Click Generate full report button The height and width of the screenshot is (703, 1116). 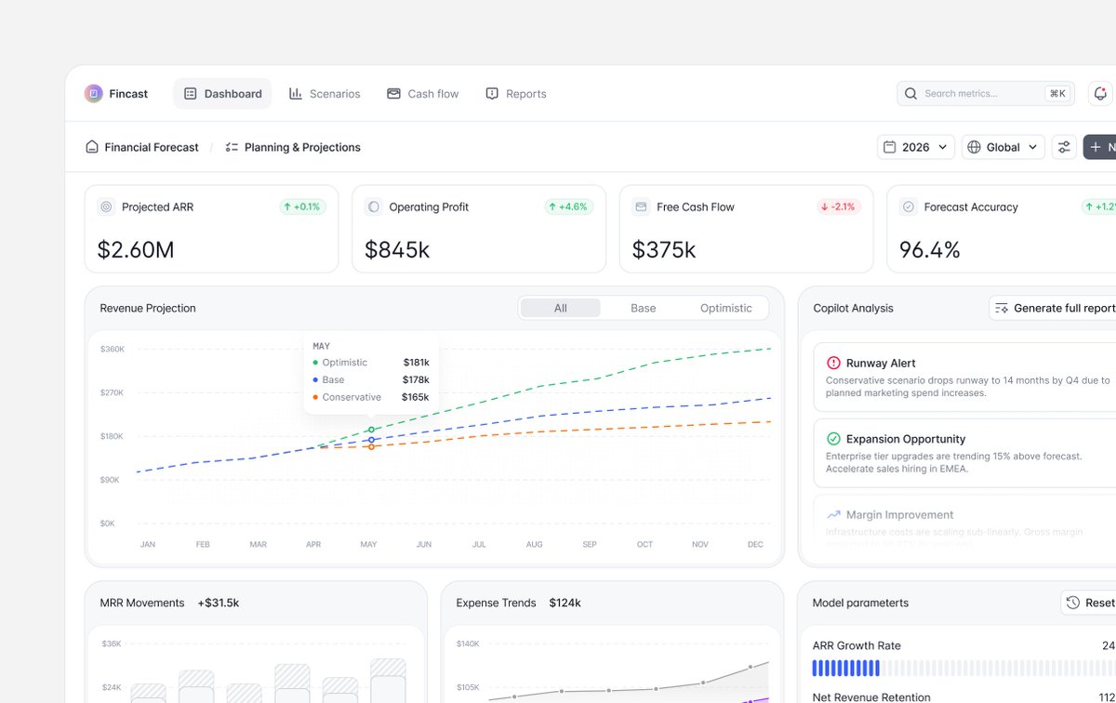[1054, 308]
